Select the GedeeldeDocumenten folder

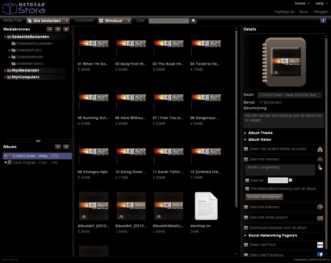click(34, 43)
